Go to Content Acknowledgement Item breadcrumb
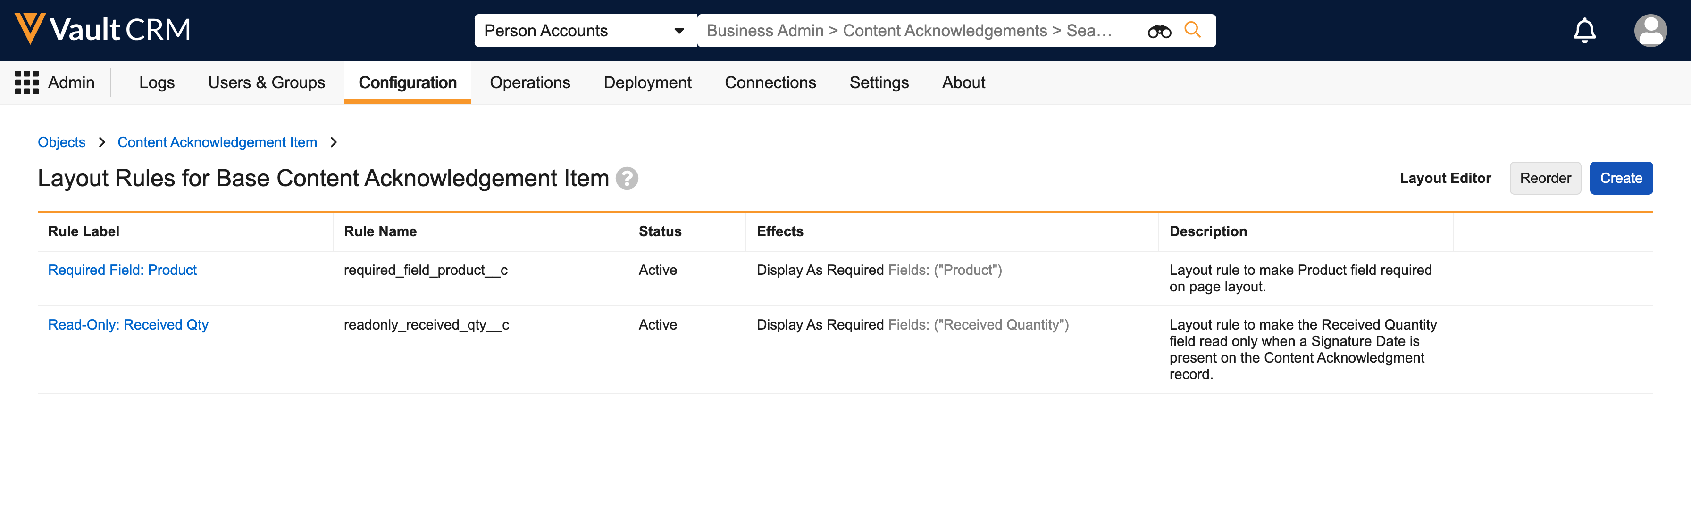 click(217, 142)
